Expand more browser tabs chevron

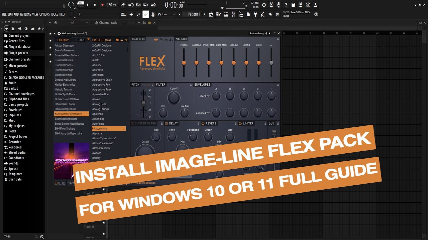tap(44, 29)
